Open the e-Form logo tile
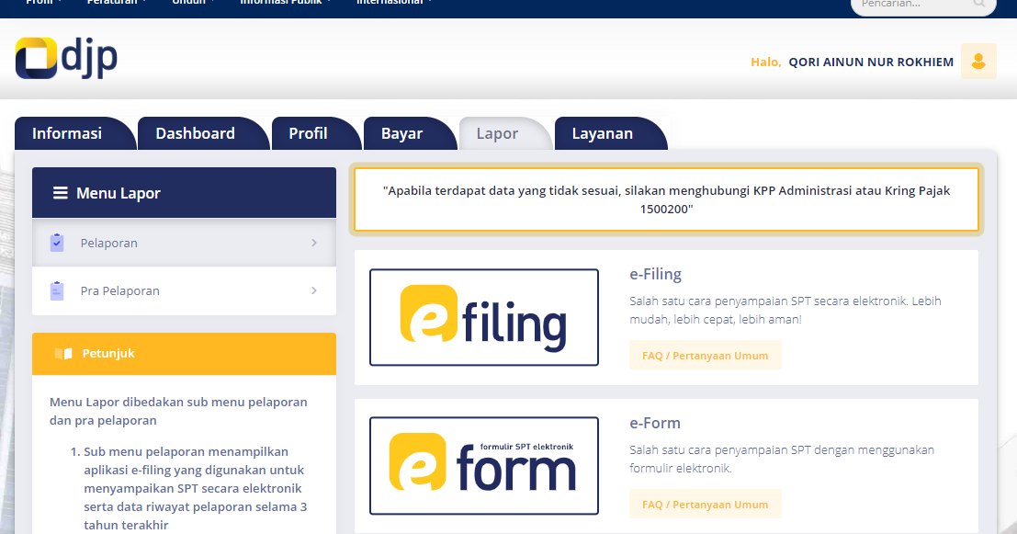This screenshot has height=534, width=1017. 484,466
